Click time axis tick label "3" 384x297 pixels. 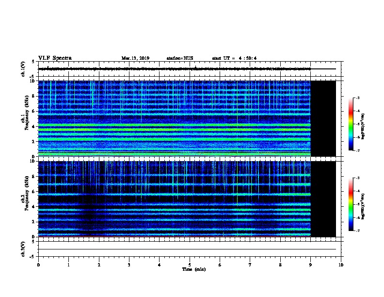[129, 265]
